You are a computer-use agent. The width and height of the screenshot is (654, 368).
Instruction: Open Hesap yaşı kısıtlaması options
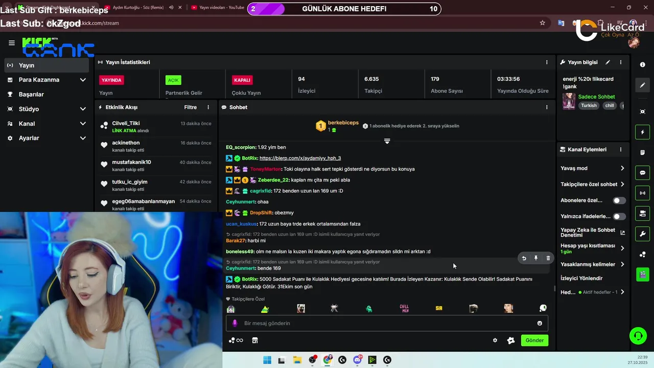point(593,248)
